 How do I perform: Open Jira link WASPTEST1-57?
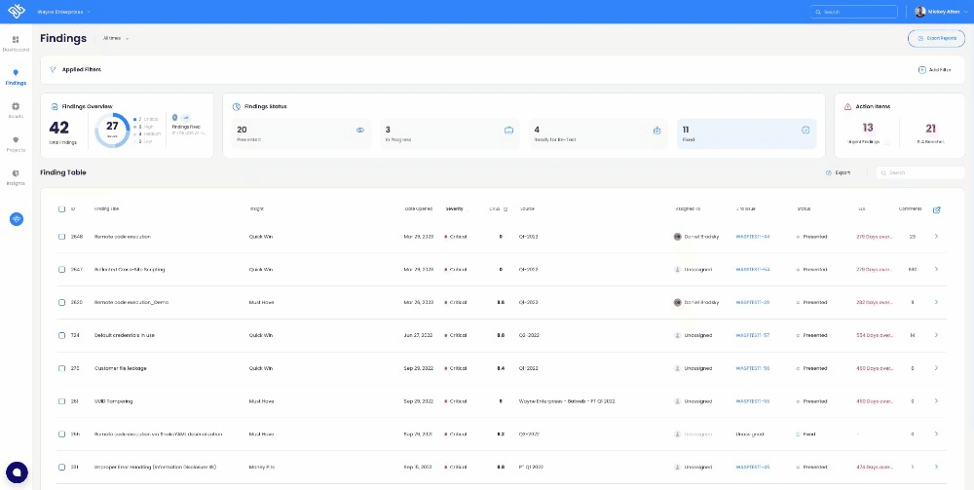pos(753,335)
